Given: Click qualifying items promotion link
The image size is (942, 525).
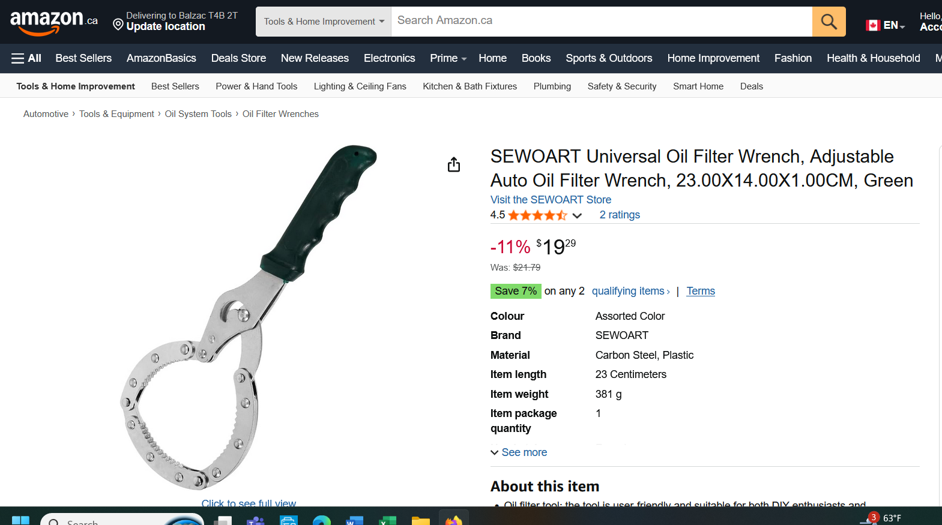Looking at the screenshot, I should tap(630, 291).
